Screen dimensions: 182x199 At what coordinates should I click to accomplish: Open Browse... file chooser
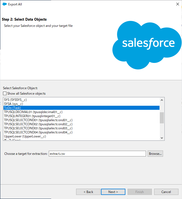(x=155, y=154)
